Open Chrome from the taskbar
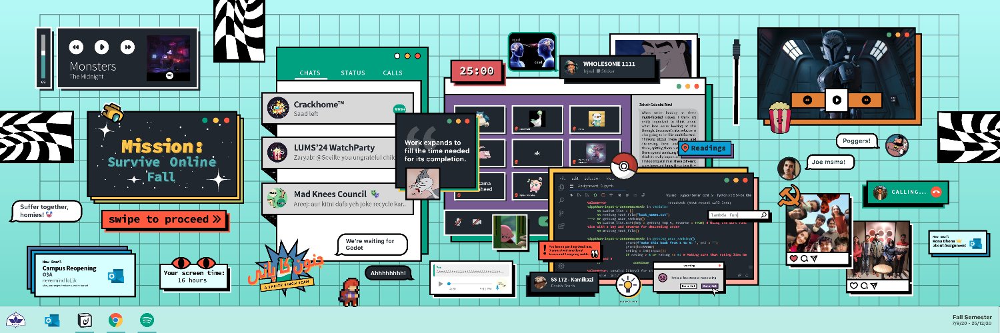The height and width of the screenshot is (333, 1000). pos(115,320)
